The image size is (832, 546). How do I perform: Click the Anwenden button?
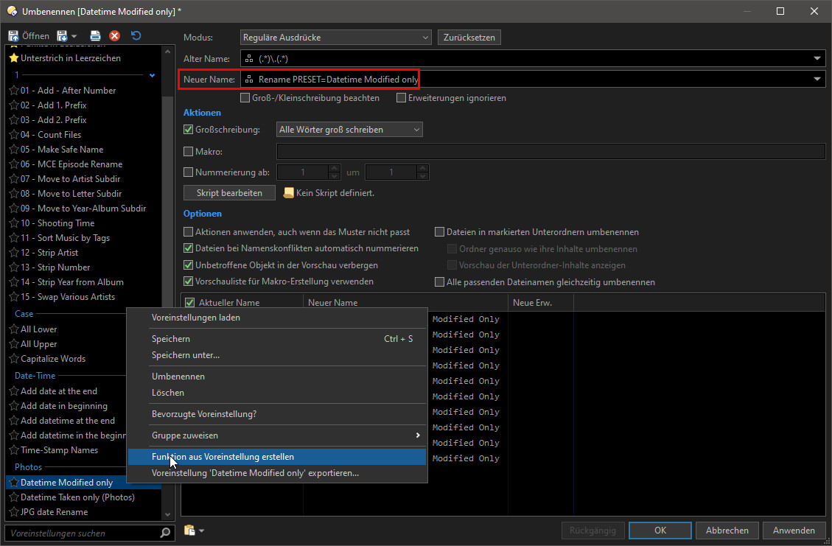coord(794,530)
